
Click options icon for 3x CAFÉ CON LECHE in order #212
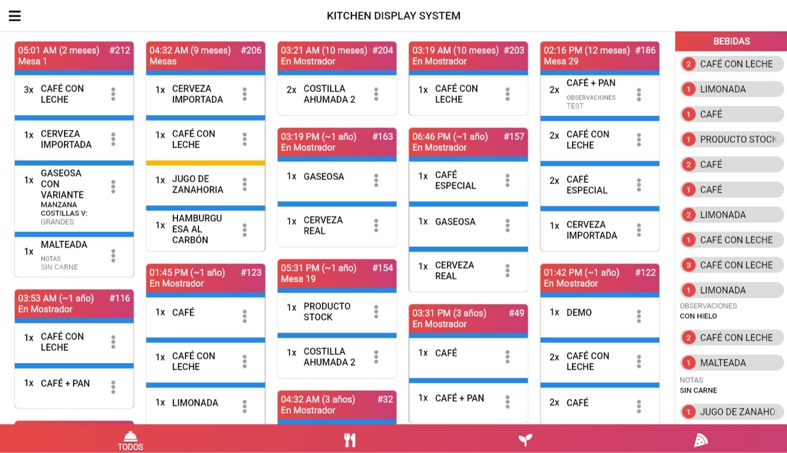click(x=113, y=94)
